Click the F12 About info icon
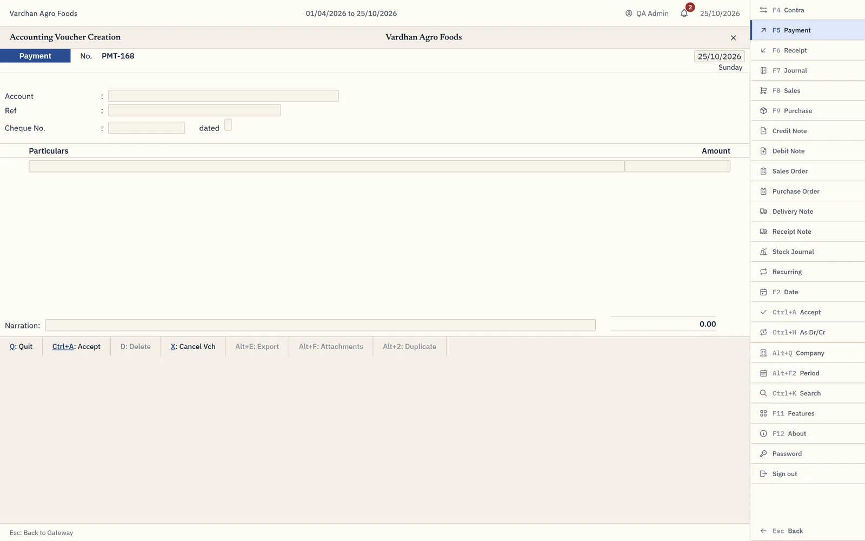The image size is (865, 541). pos(763,434)
